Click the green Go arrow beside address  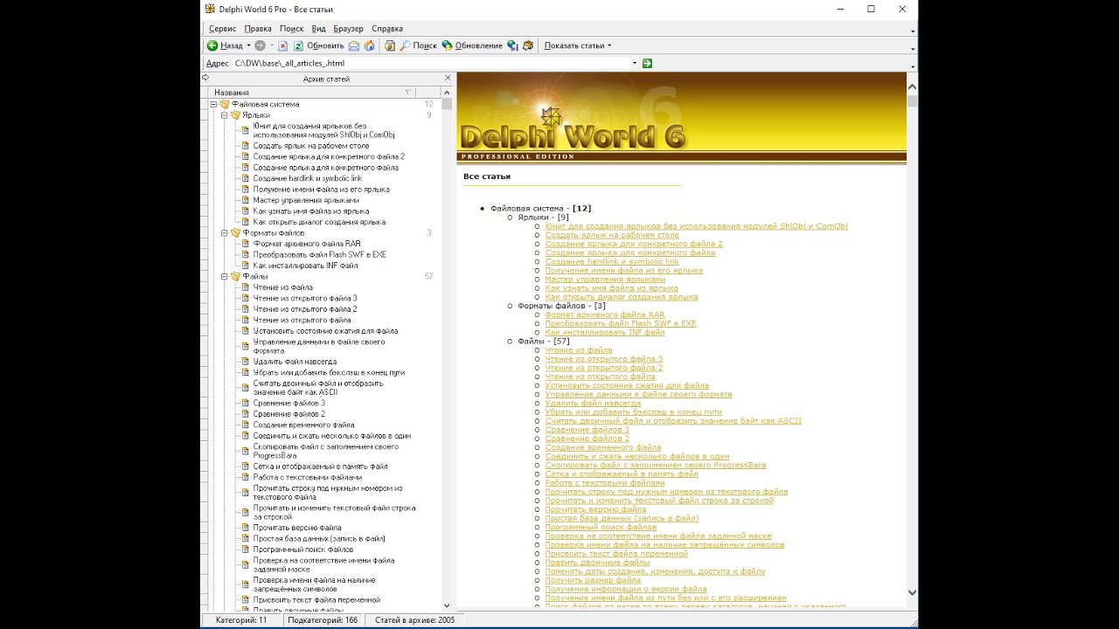click(x=647, y=63)
